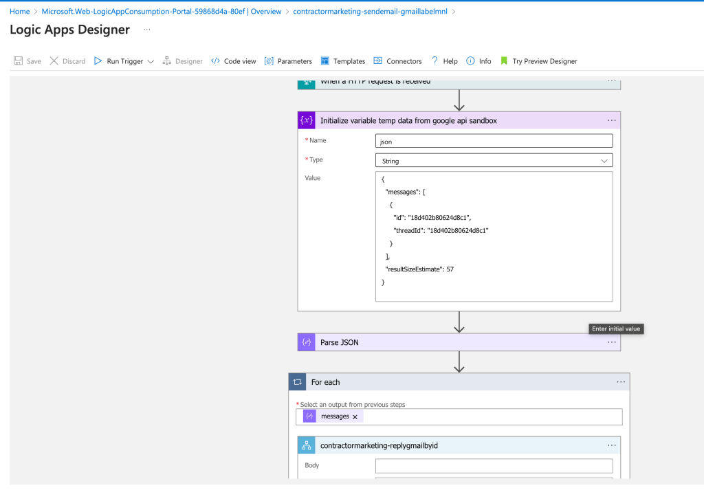This screenshot has height=492, width=704.
Task: Click the Name field containing json
Action: pos(494,141)
